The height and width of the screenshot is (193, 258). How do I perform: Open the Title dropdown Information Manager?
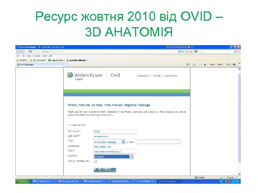tap(109, 142)
